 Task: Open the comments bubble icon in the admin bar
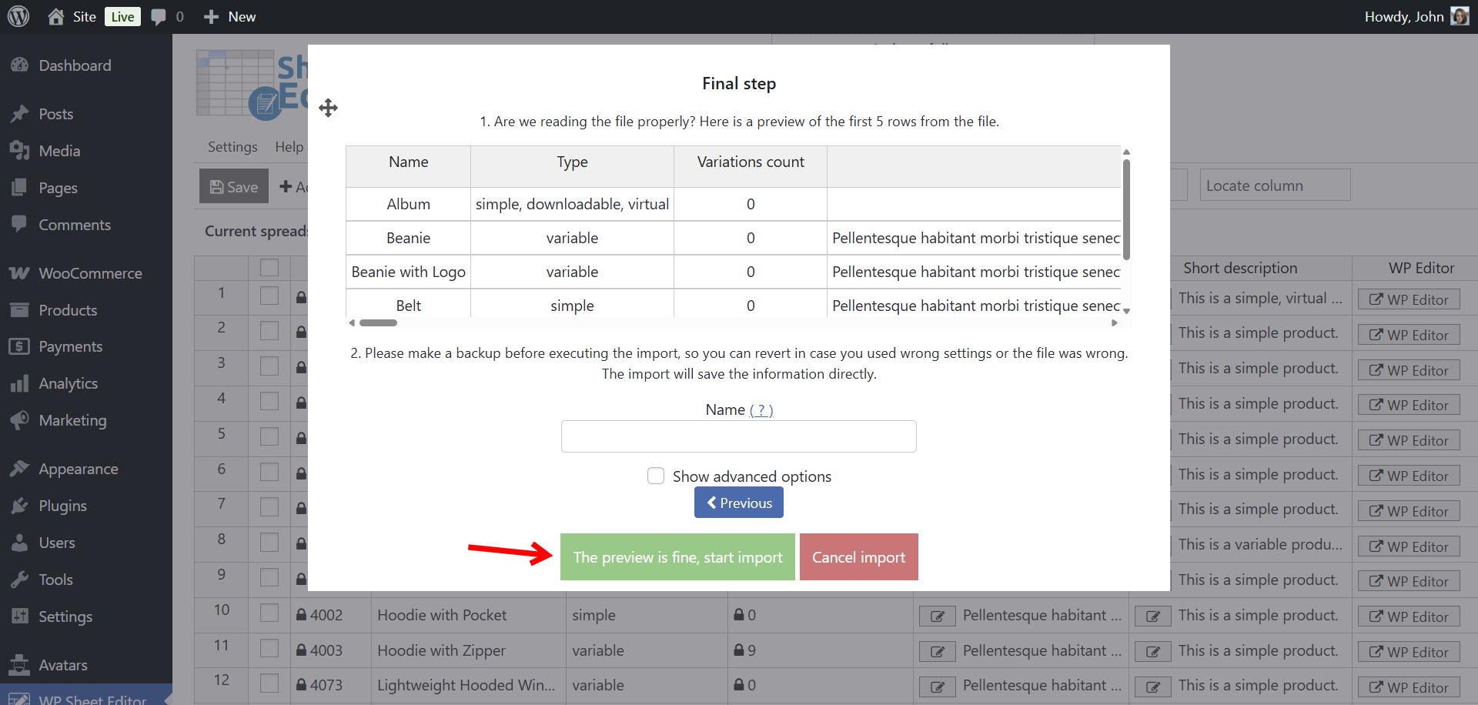[159, 17]
